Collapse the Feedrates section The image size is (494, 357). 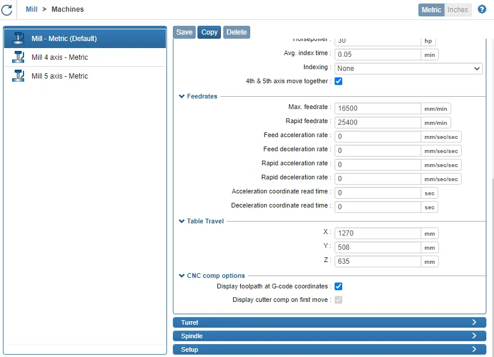point(198,96)
